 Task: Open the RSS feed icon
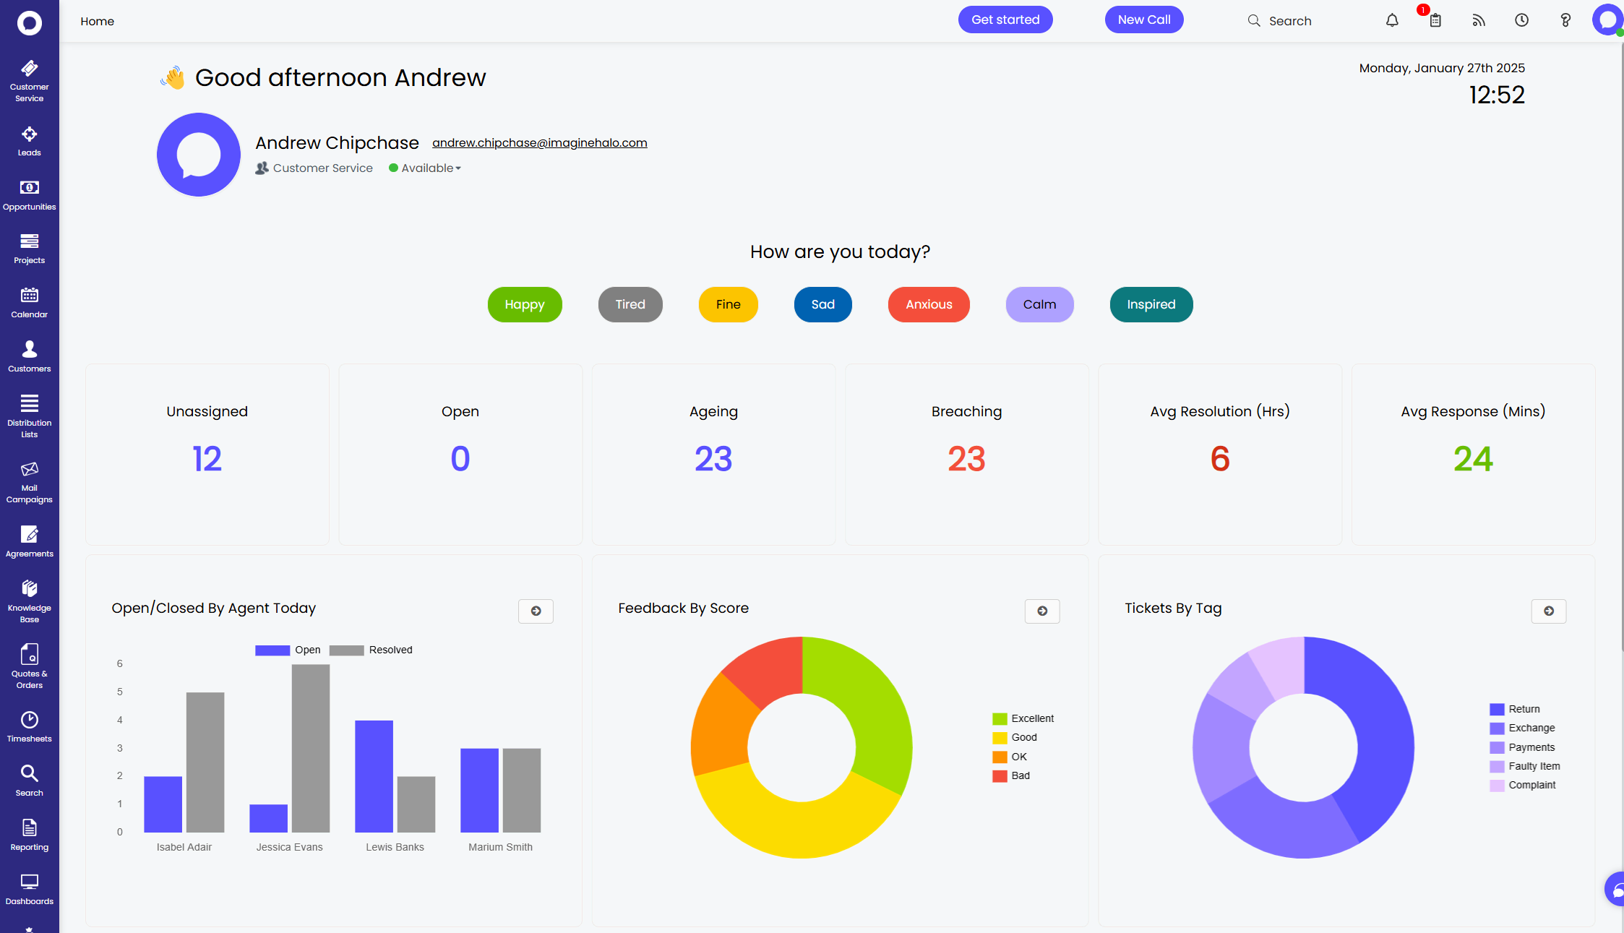pos(1479,20)
